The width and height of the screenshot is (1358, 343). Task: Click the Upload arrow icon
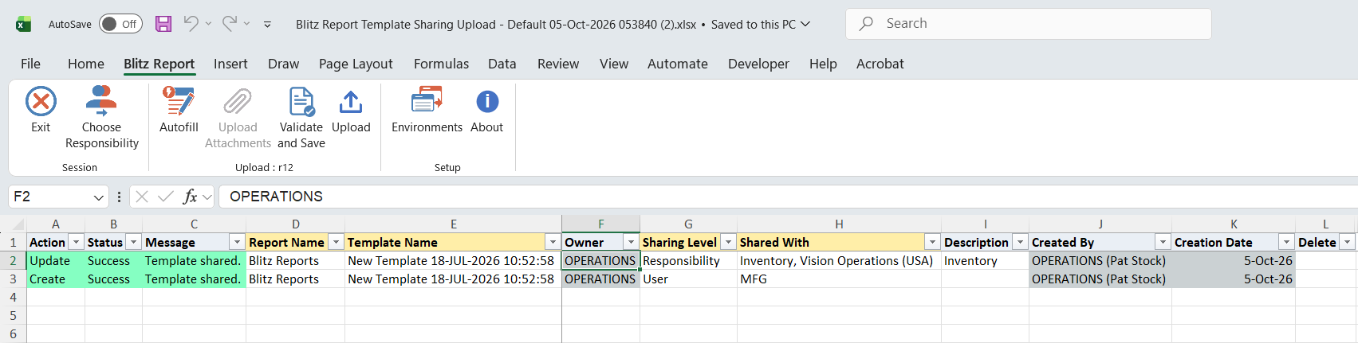[x=351, y=102]
